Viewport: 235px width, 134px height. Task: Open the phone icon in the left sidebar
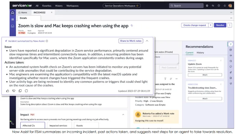pyautogui.click(x=12, y=123)
